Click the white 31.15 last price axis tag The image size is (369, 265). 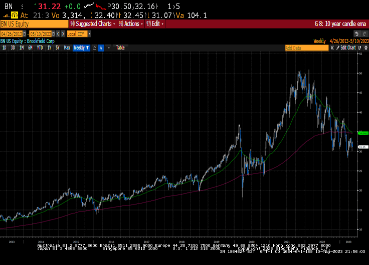click(363, 147)
